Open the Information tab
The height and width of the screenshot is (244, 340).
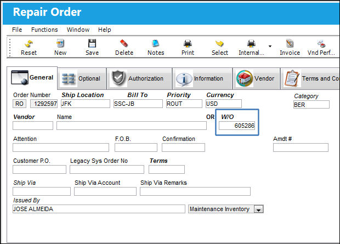pos(202,78)
